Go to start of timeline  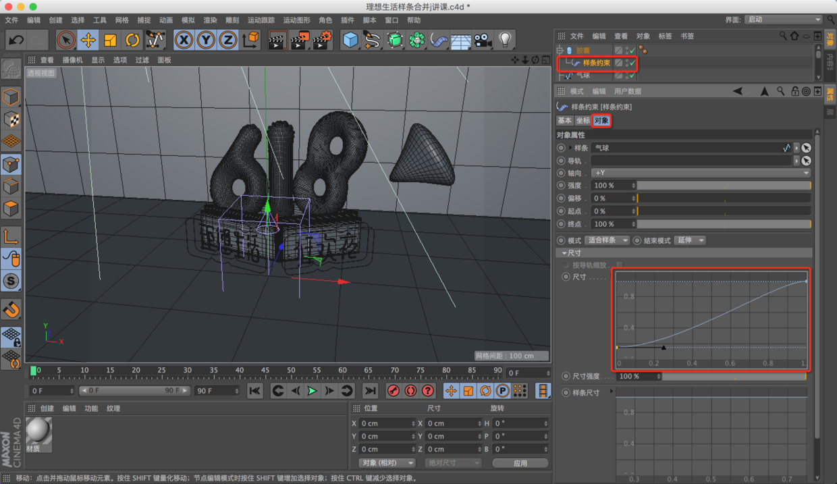(x=254, y=391)
